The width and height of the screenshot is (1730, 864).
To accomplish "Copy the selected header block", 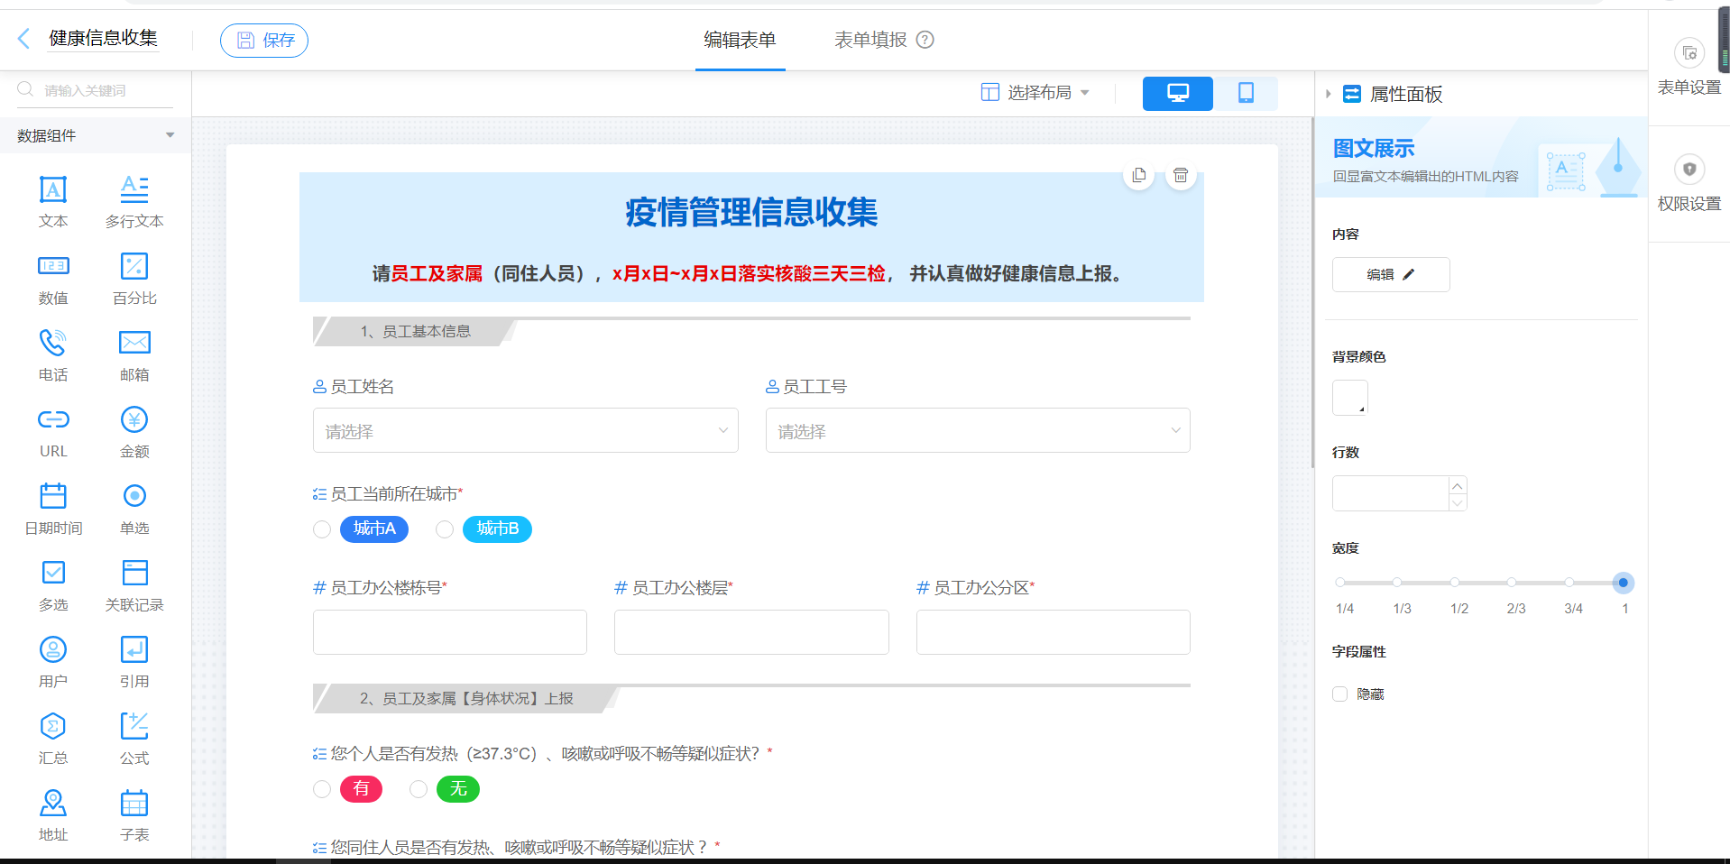I will click(1139, 175).
